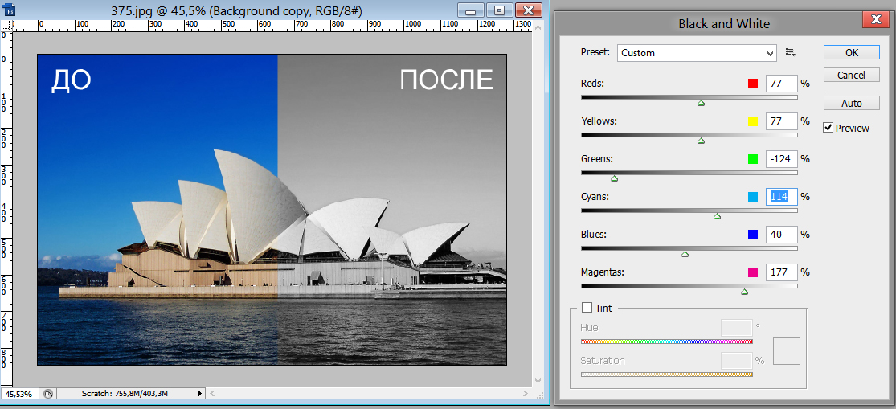The height and width of the screenshot is (409, 896).
Task: Click the Magentas slider handle
Action: tap(745, 292)
